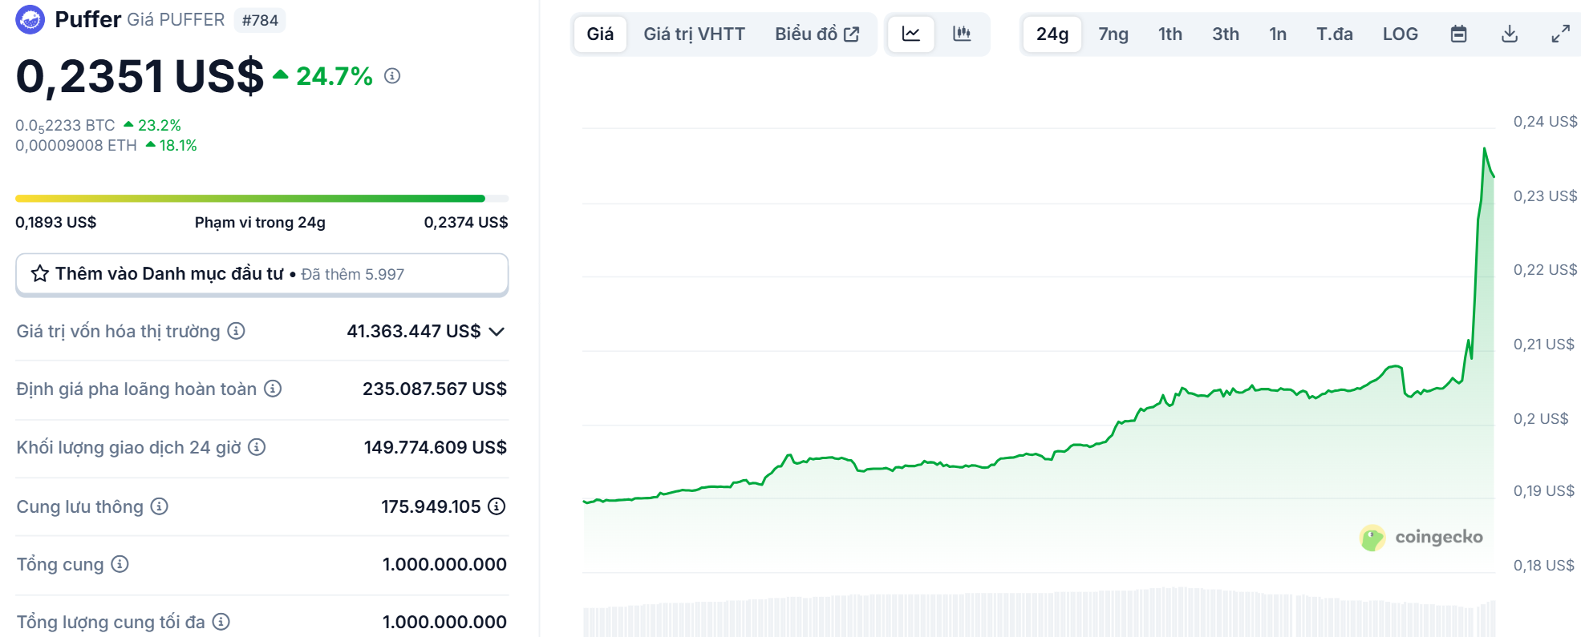Click the #784 rank badge
Screen dimensions: 1581x637
[260, 20]
